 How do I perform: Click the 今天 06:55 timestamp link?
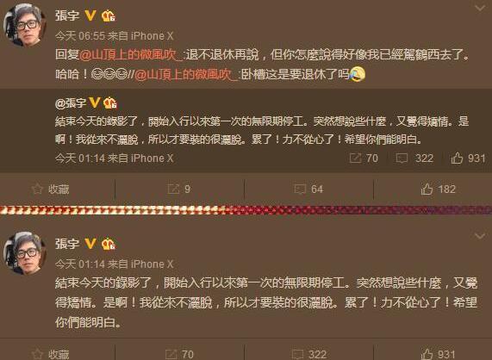coord(80,36)
